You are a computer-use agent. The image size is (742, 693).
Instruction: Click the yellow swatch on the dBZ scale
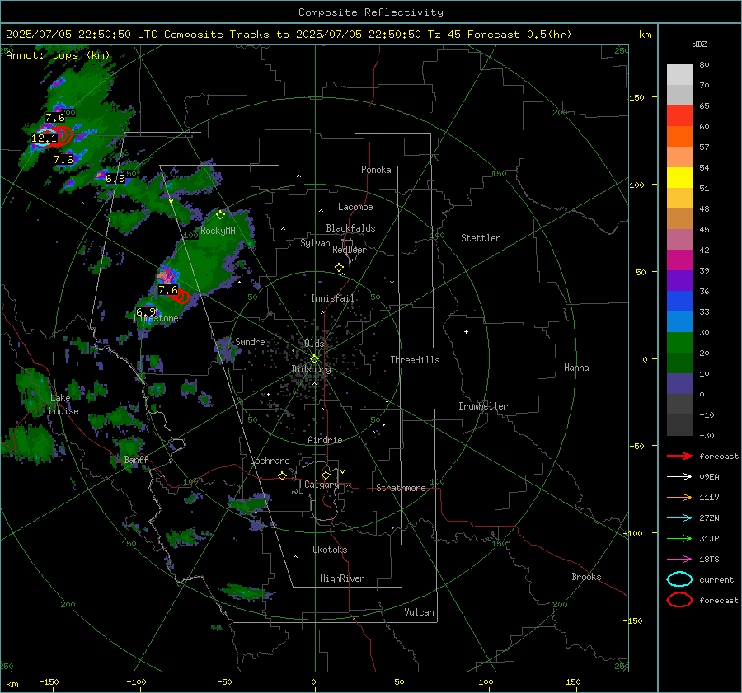[x=679, y=178]
